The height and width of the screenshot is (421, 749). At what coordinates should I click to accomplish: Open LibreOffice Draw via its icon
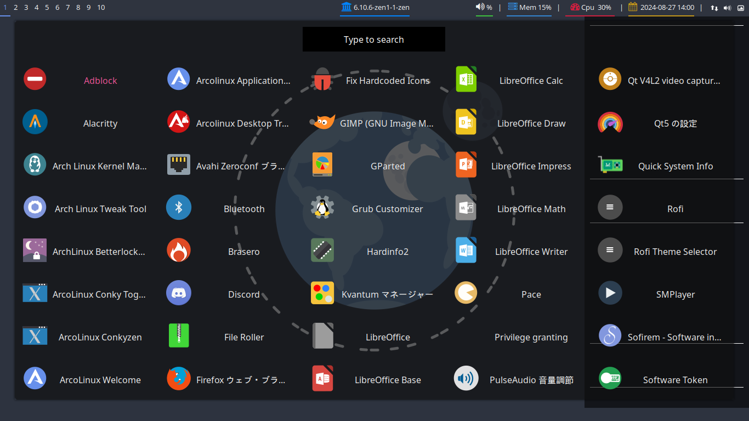pos(466,122)
